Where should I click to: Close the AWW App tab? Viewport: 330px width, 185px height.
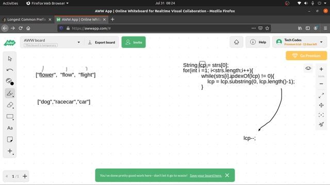click(x=104, y=20)
